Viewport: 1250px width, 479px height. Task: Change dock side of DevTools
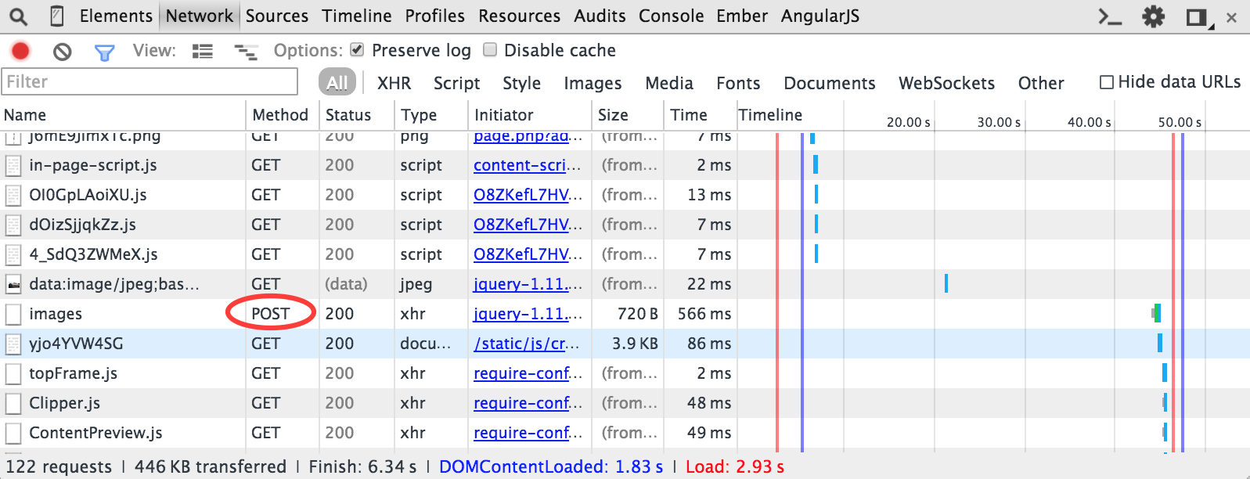[x=1197, y=16]
